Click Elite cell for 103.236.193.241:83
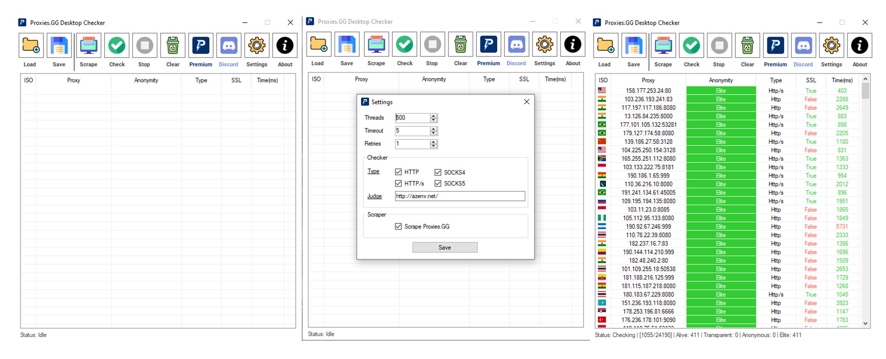Screen dimensions: 886x359 pyautogui.click(x=721, y=99)
